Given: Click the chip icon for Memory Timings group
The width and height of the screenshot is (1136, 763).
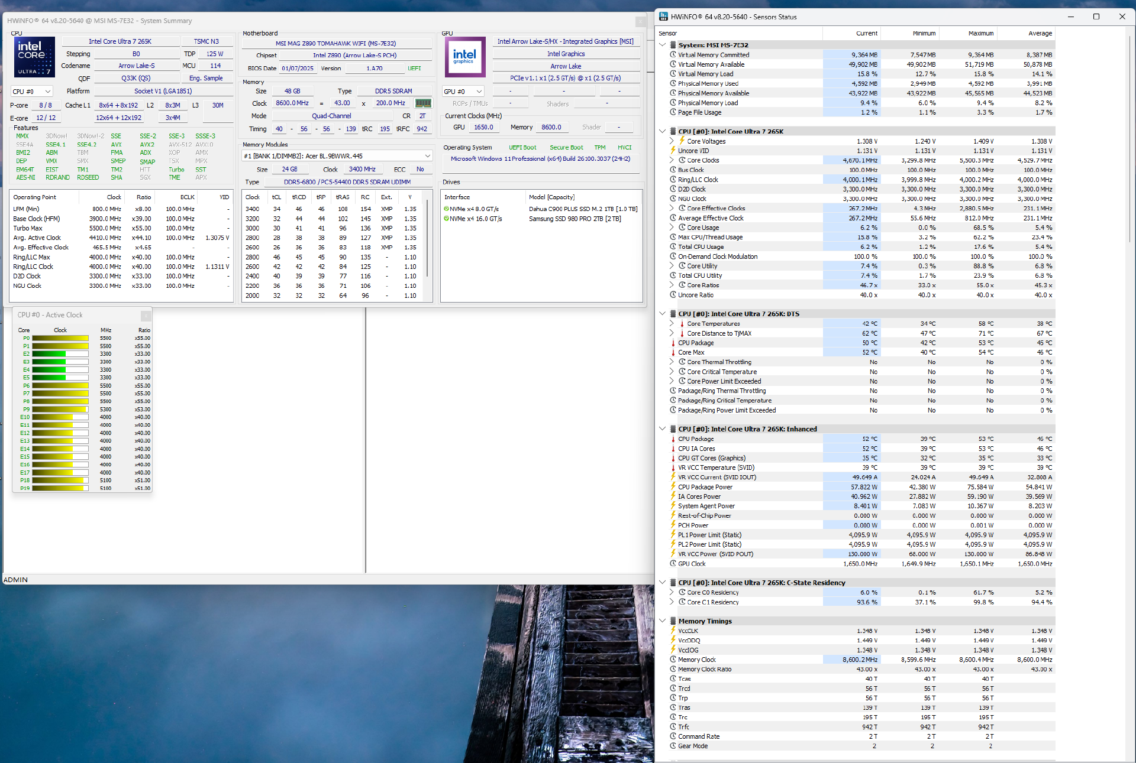Looking at the screenshot, I should pyautogui.click(x=673, y=621).
